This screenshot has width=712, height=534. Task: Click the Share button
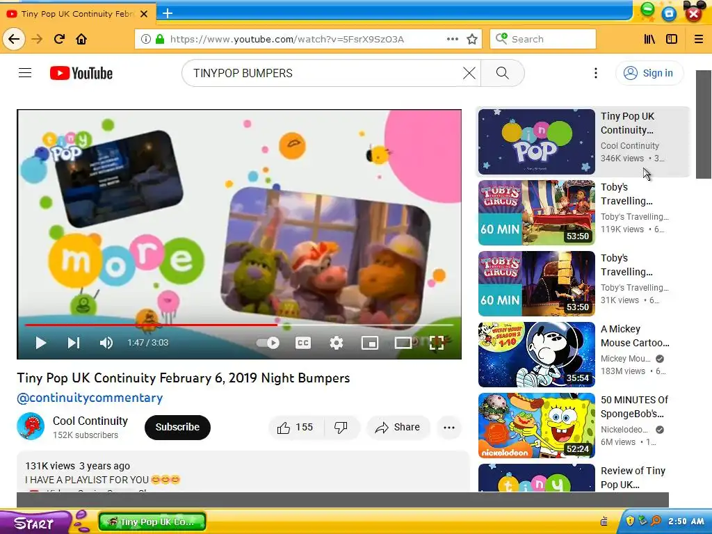398,428
